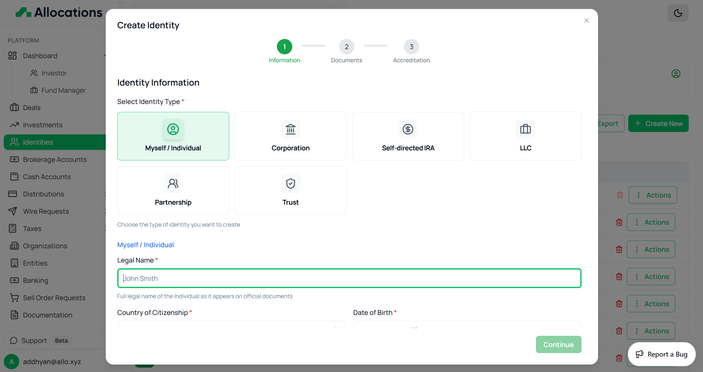Viewport: 703px width, 372px height.
Task: Close the Create Identity dialog
Action: coord(586,21)
